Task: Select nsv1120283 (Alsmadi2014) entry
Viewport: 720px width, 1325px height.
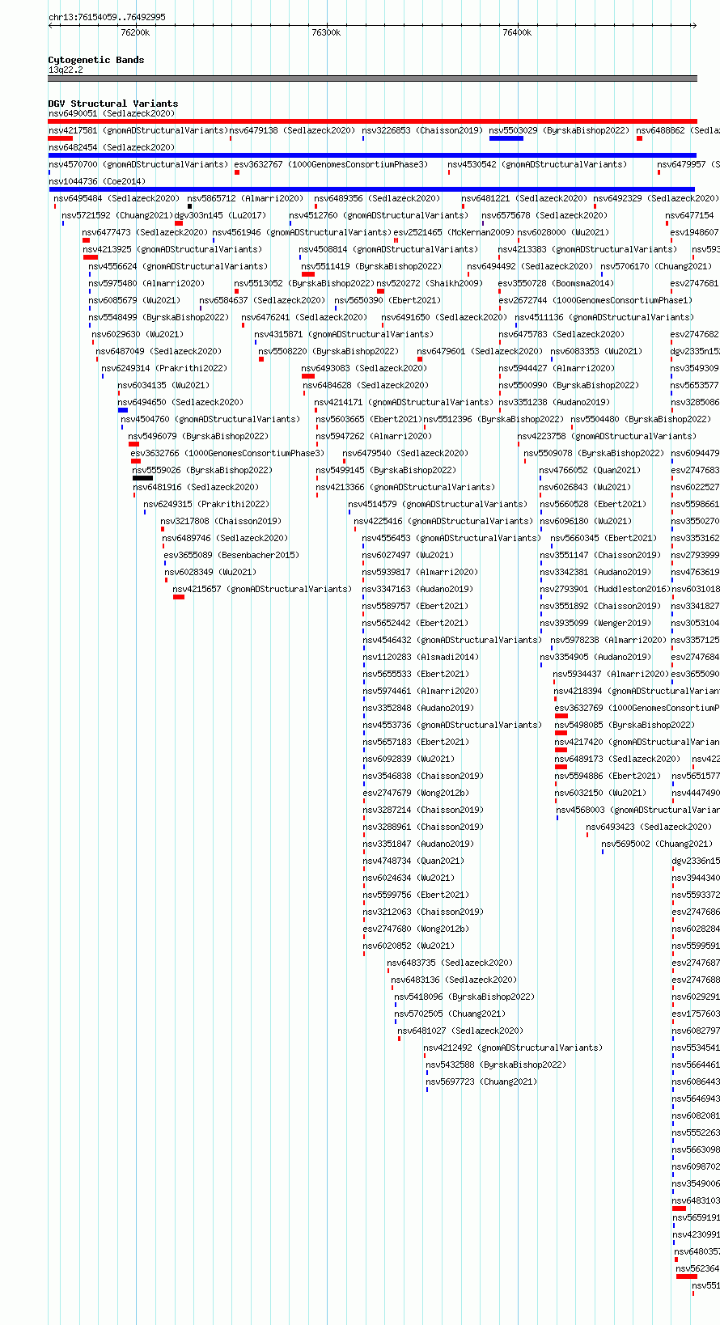Action: click(x=421, y=658)
